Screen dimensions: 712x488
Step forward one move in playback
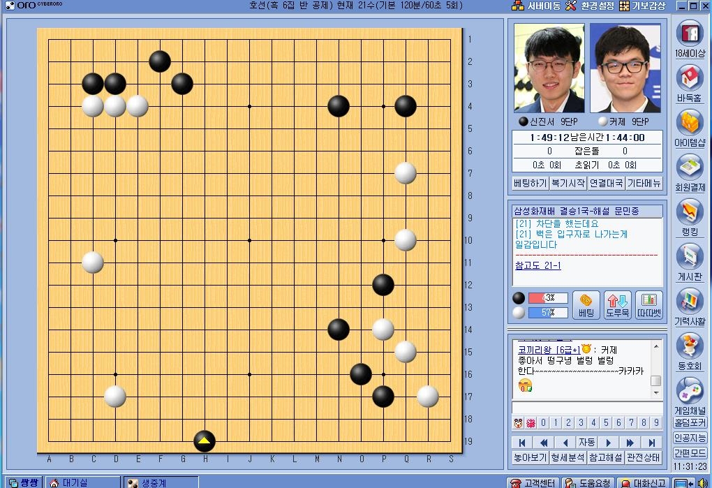pos(608,443)
